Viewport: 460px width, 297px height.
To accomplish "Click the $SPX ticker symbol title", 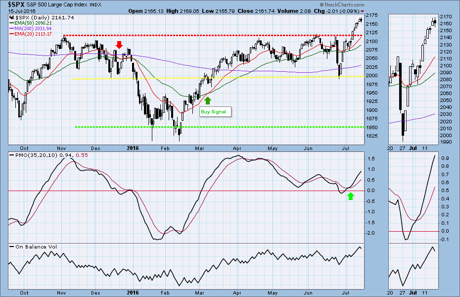I will point(14,4).
